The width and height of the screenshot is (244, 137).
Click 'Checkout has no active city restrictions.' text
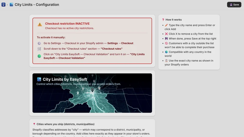[70, 28]
